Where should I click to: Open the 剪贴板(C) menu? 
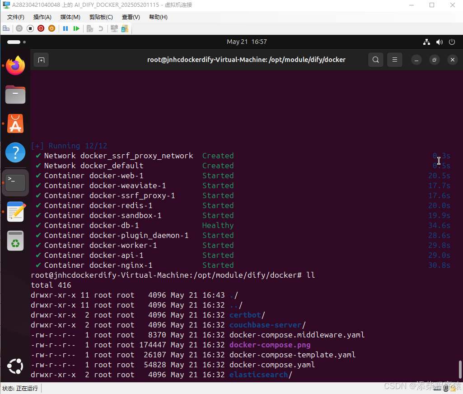click(x=101, y=17)
